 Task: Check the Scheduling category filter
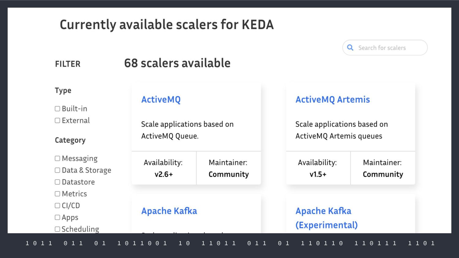tap(58, 229)
